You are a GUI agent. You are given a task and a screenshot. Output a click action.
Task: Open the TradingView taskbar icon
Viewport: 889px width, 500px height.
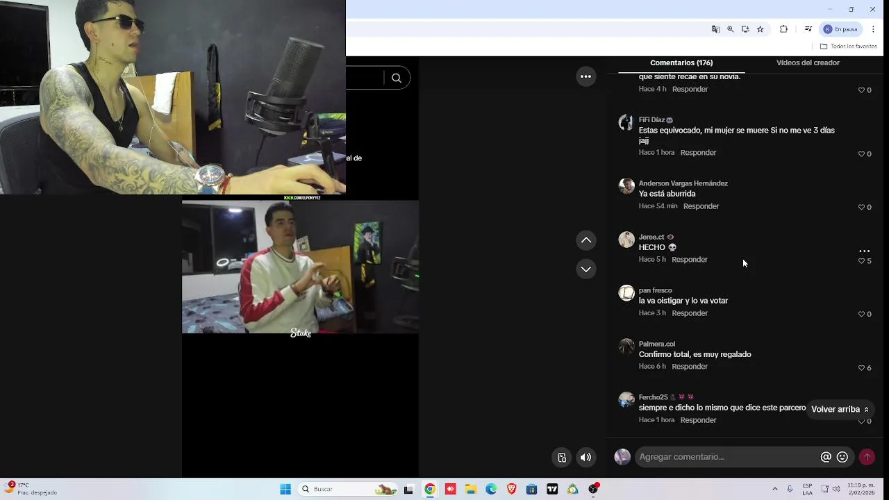pyautogui.click(x=552, y=489)
